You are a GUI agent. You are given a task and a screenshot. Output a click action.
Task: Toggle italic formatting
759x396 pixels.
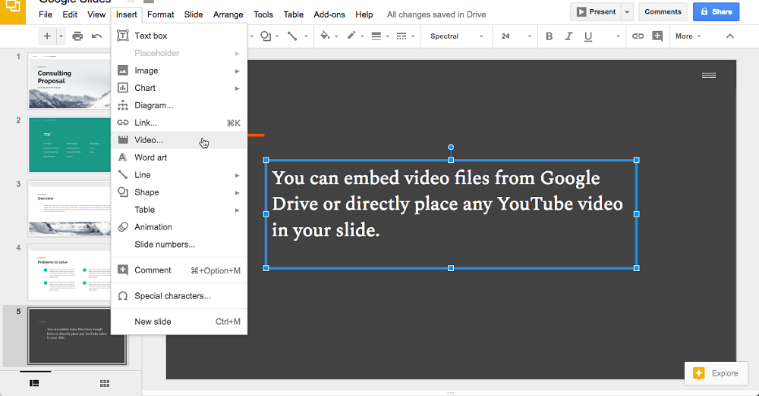click(569, 36)
